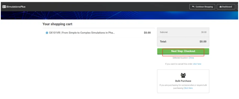The width and height of the screenshot is (239, 99).
Task: Select the SX101VR cart item radio button
Action: pyautogui.click(x=47, y=33)
